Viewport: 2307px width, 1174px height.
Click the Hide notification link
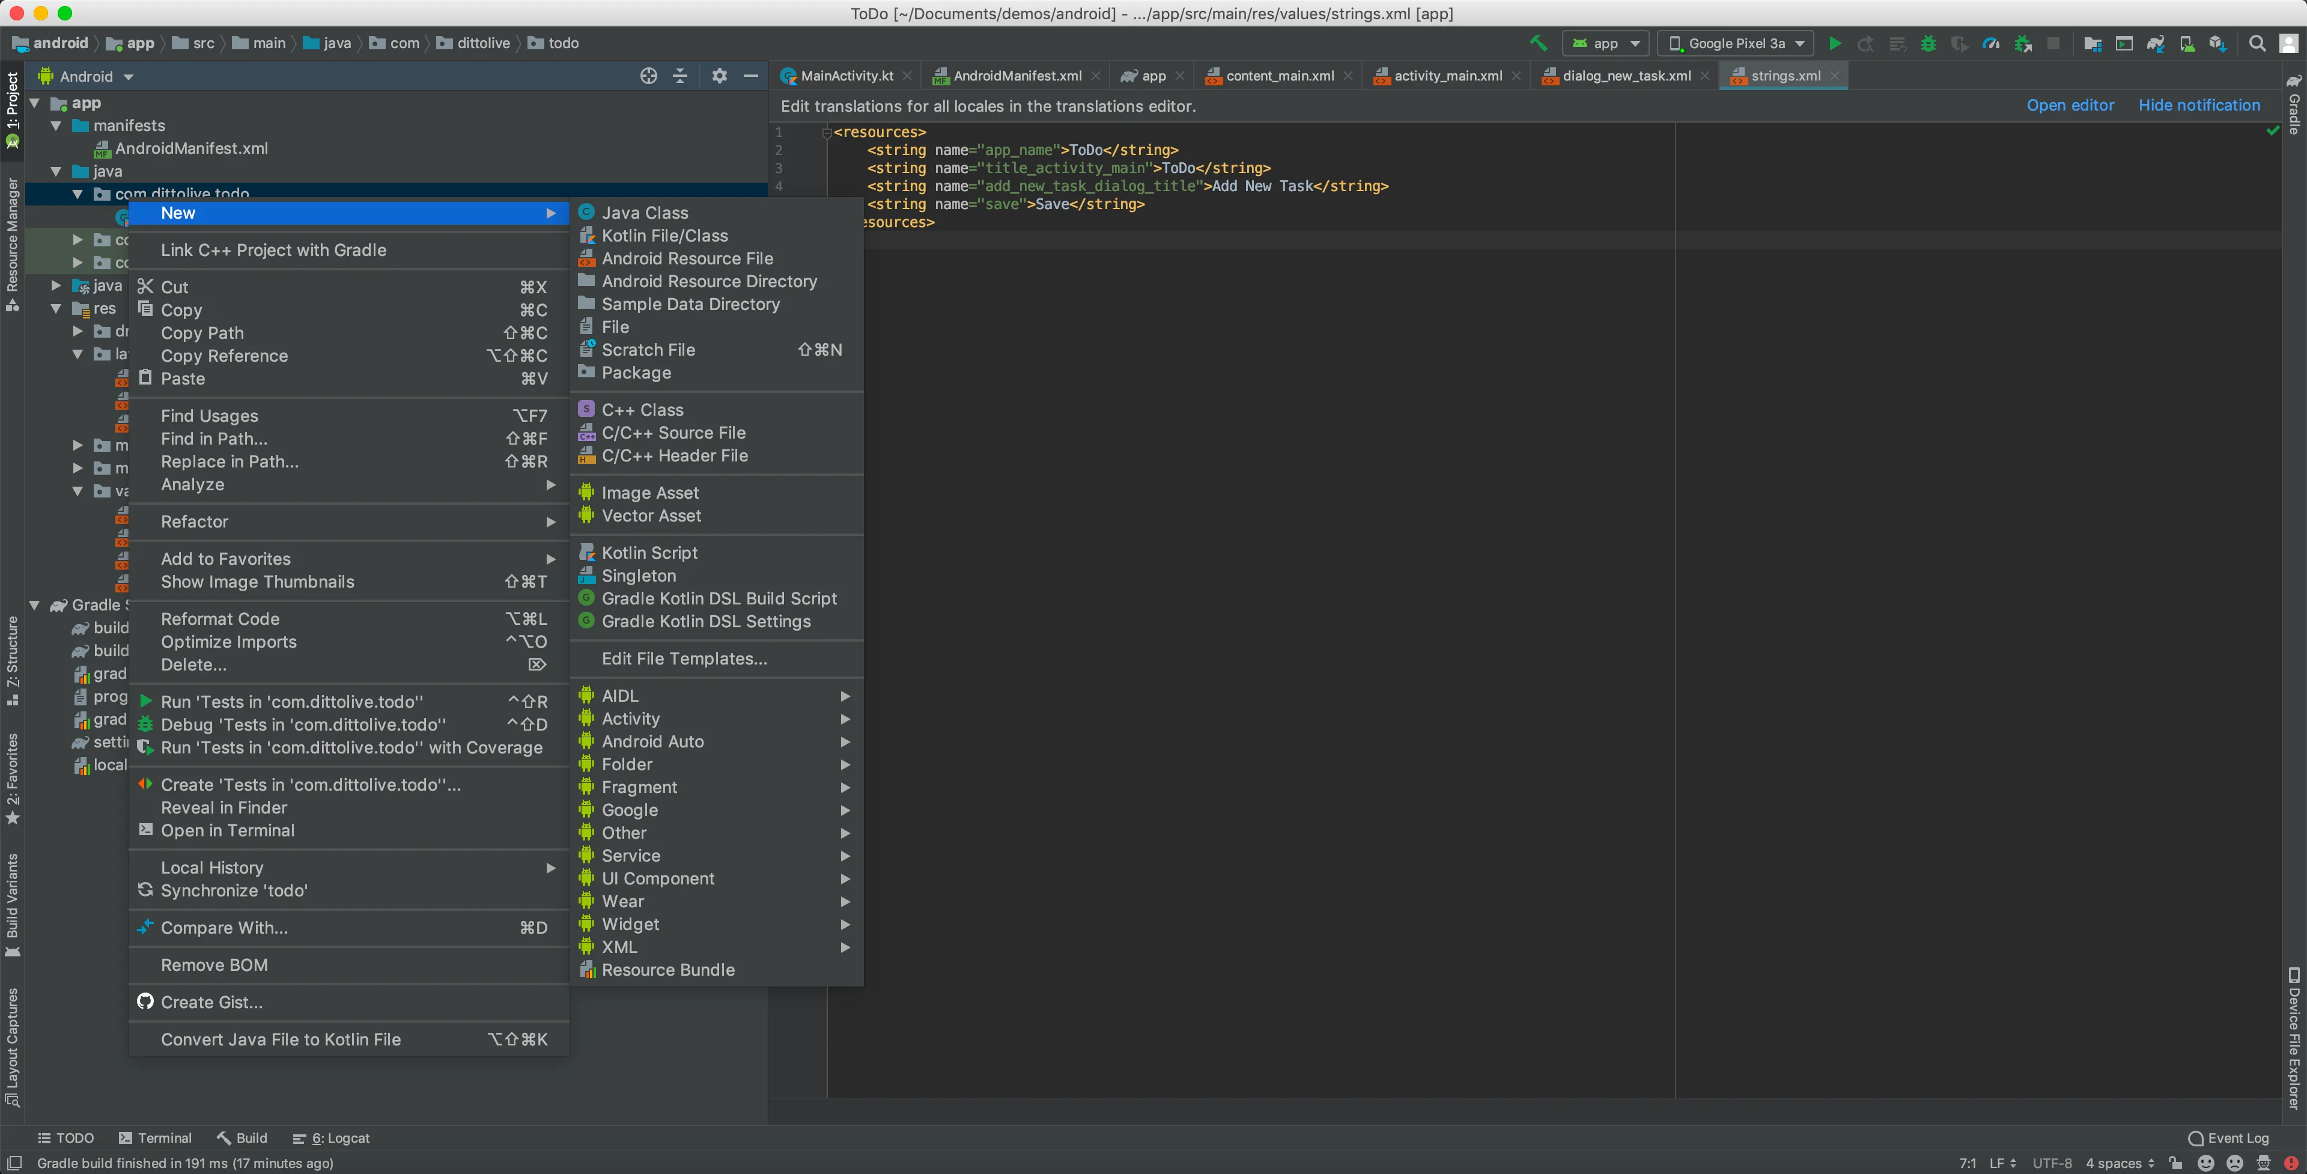tap(2199, 106)
